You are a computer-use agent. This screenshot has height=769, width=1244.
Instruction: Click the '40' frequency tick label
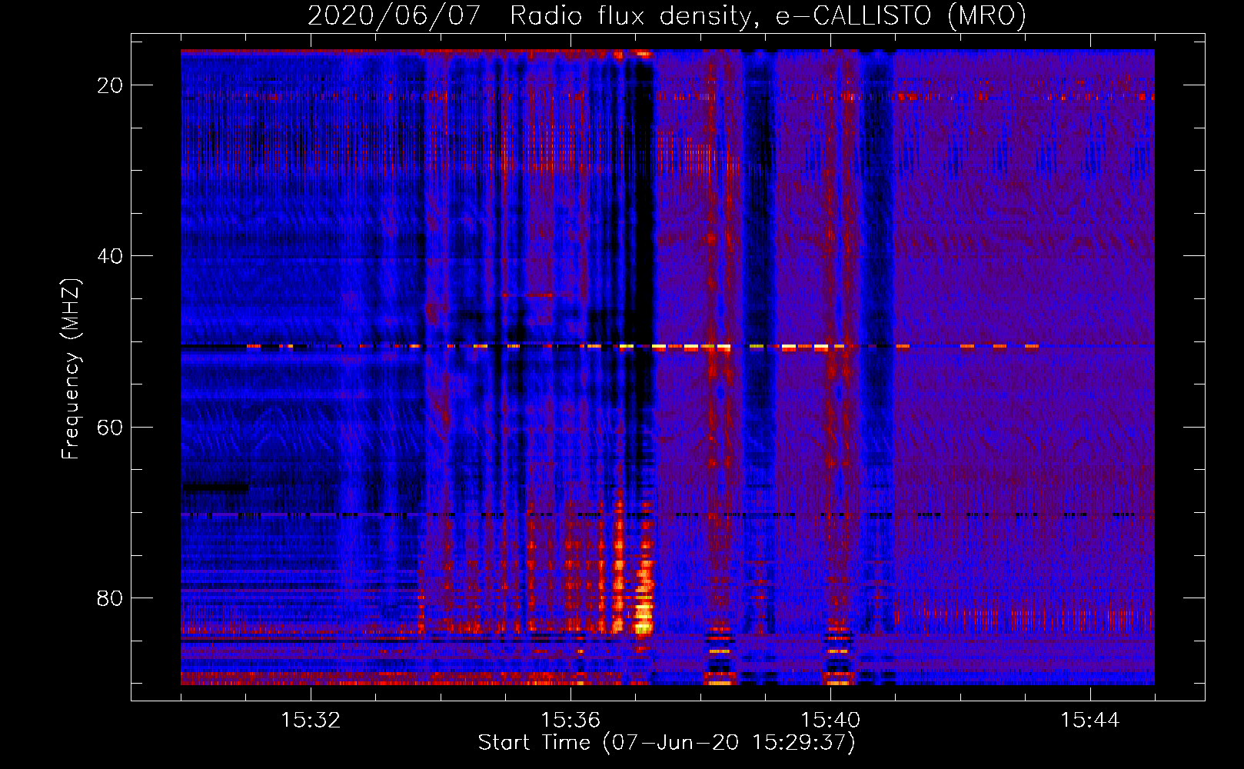pyautogui.click(x=110, y=256)
